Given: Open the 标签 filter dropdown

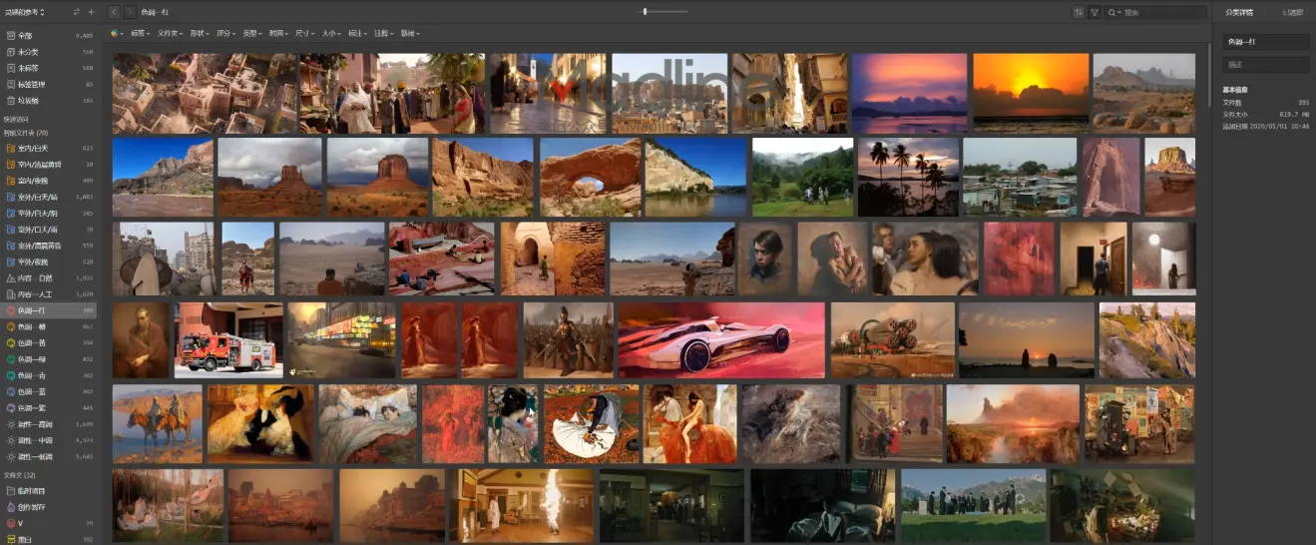Looking at the screenshot, I should pyautogui.click(x=140, y=33).
